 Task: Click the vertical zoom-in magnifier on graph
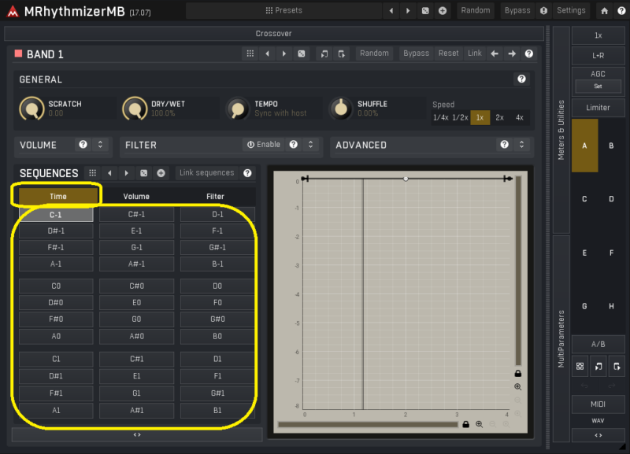(517, 387)
